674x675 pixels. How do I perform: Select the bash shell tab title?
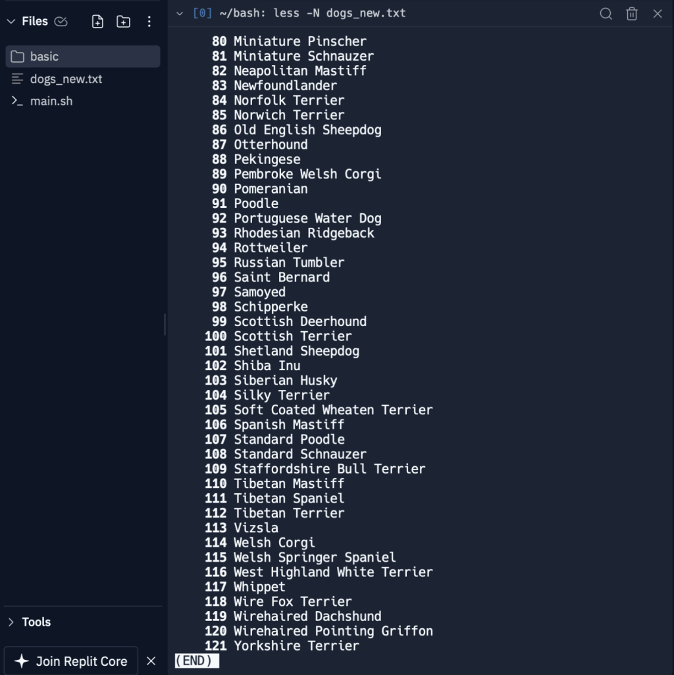(300, 14)
